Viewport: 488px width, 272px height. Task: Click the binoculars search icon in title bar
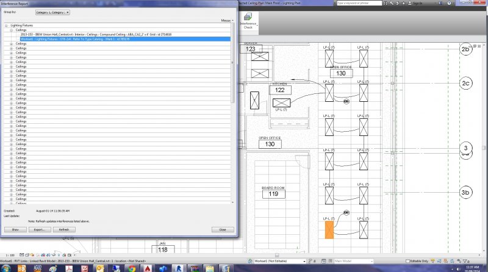pyautogui.click(x=386, y=3)
